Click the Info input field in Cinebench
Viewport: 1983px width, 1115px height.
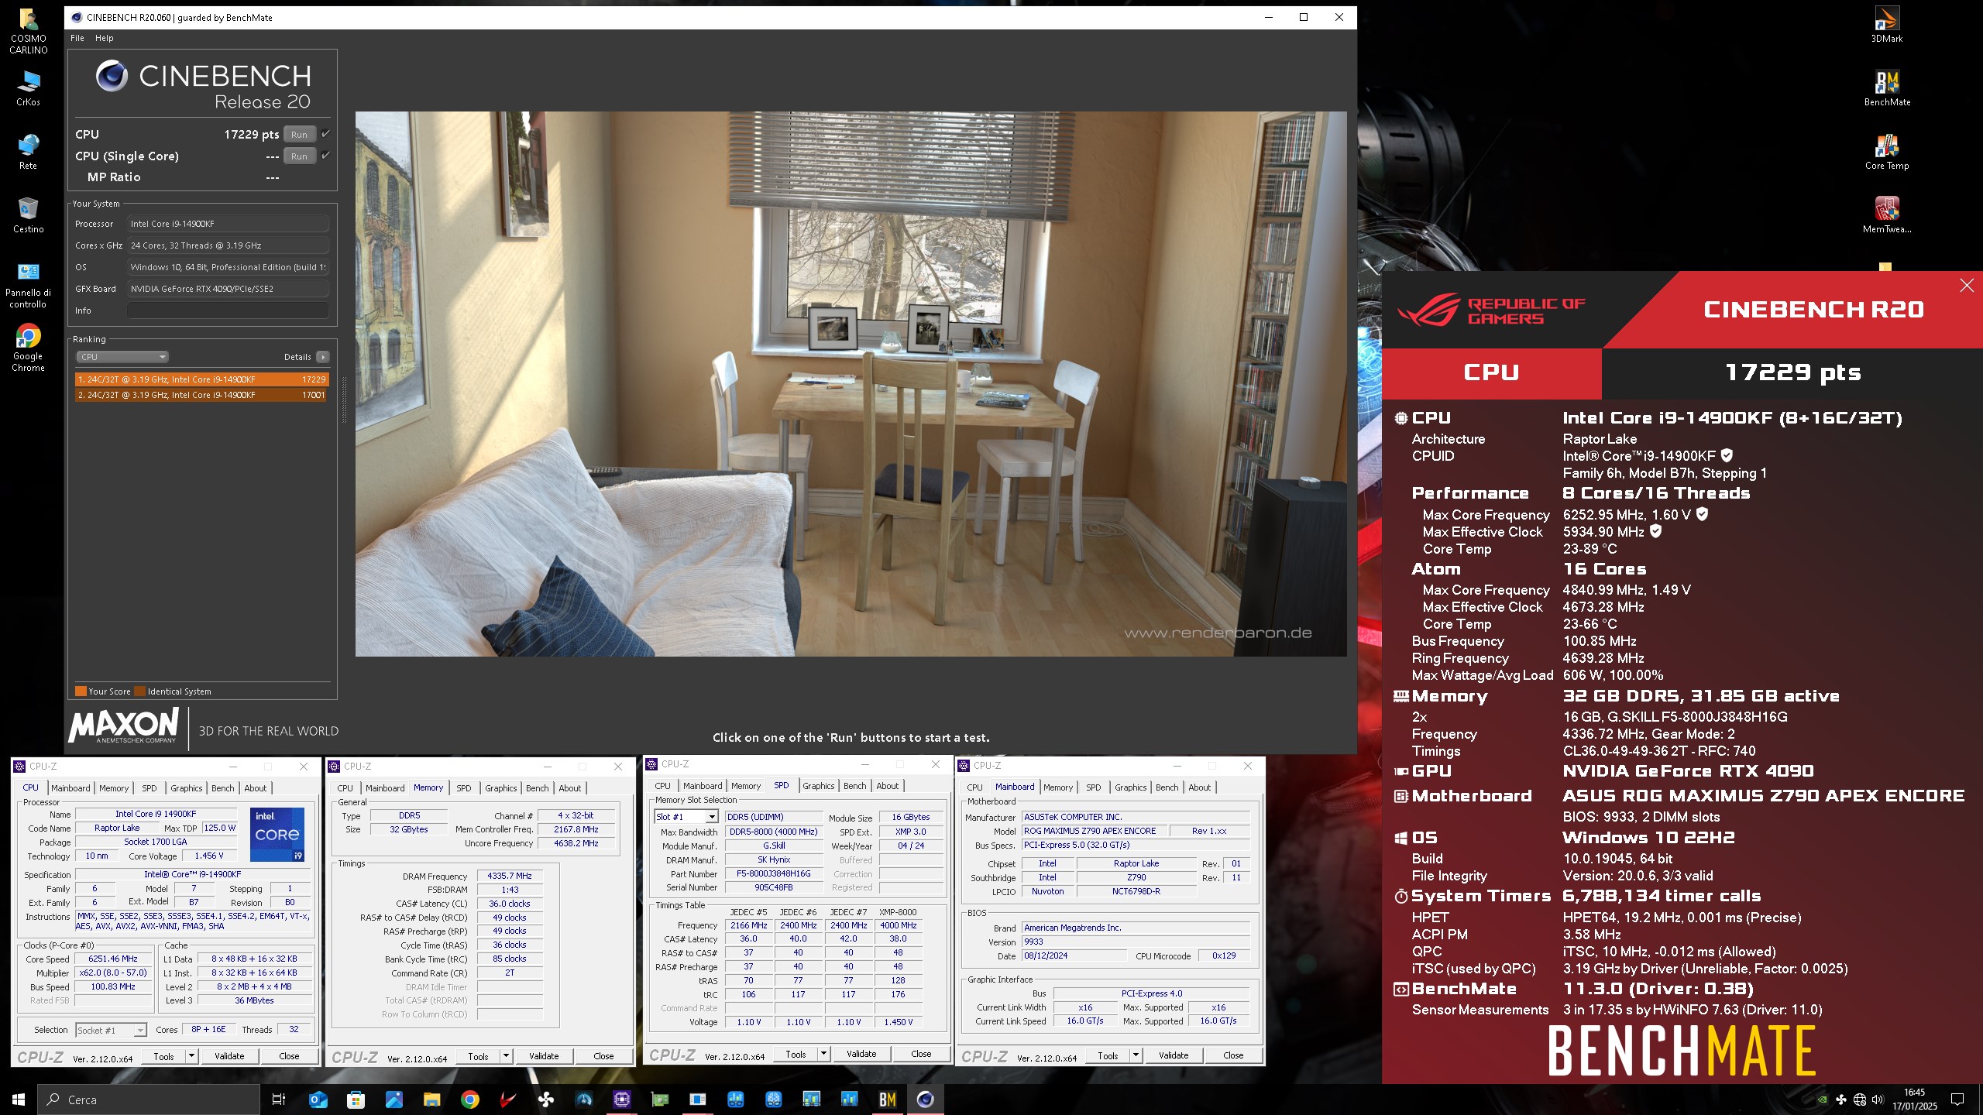228,310
